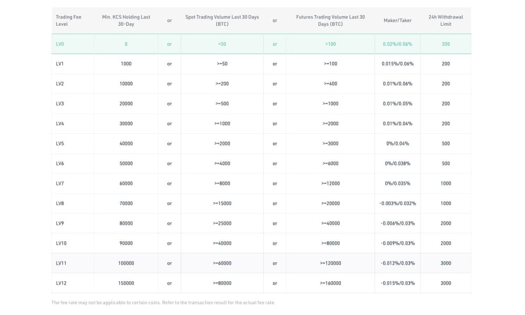Screen dimensions: 525x315
Task: Click withdrawal limit 2000 in the LV9 row
Action: (446, 223)
